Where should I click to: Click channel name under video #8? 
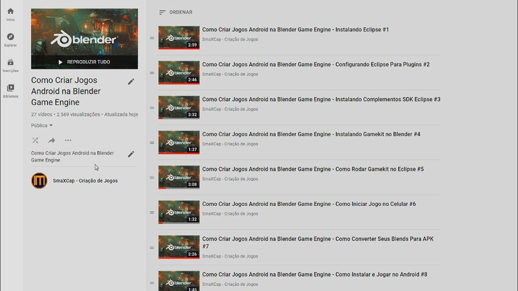[x=230, y=284]
